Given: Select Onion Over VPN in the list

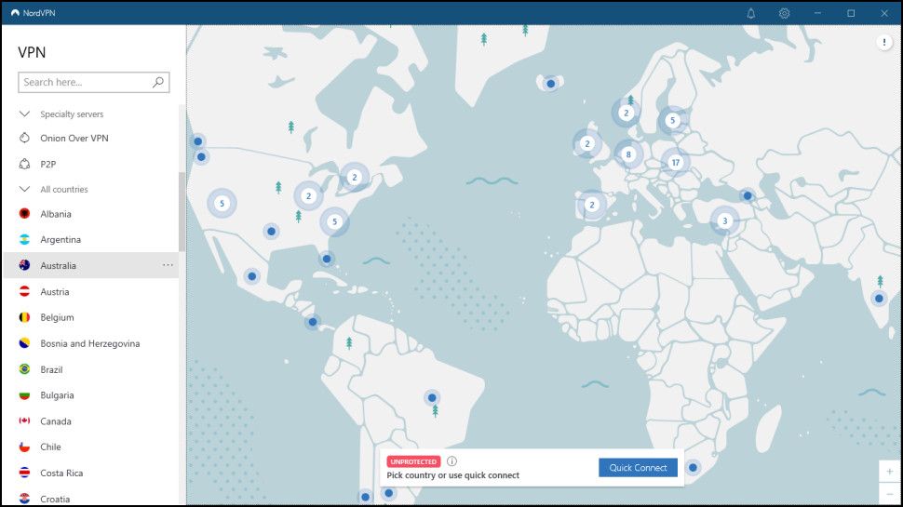Looking at the screenshot, I should pos(90,138).
